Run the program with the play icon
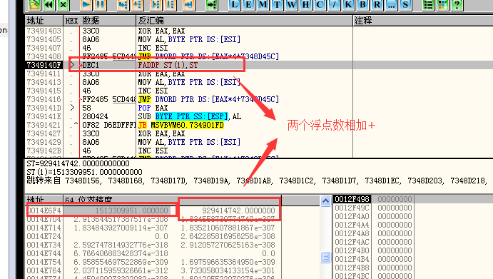The height and width of the screenshot is (279, 493). [x=86, y=5]
